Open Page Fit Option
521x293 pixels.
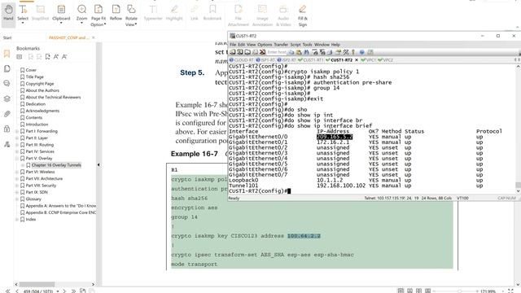[x=99, y=15]
